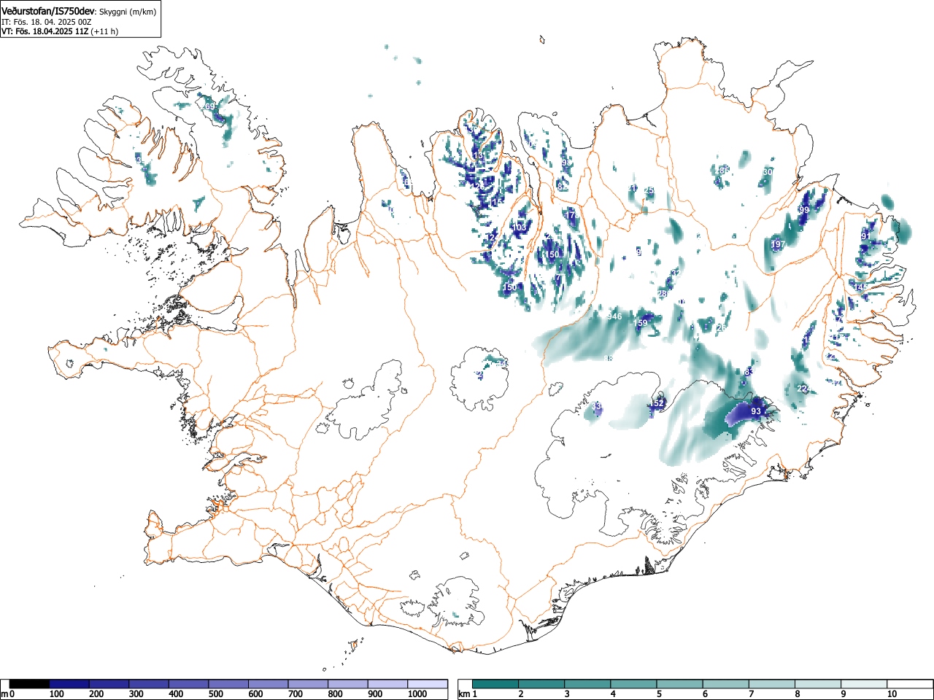Click the 'IT: Fös. 18. 04. 2025 00Z' line
This screenshot has width=934, height=700.
click(x=46, y=22)
